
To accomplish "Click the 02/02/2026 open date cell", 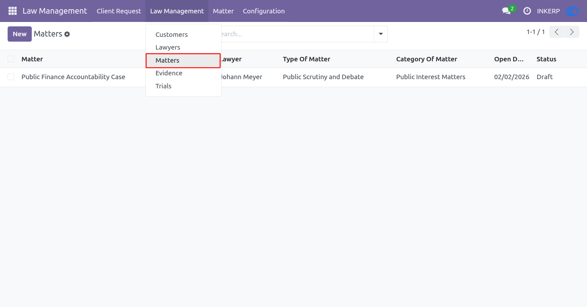I will [512, 77].
